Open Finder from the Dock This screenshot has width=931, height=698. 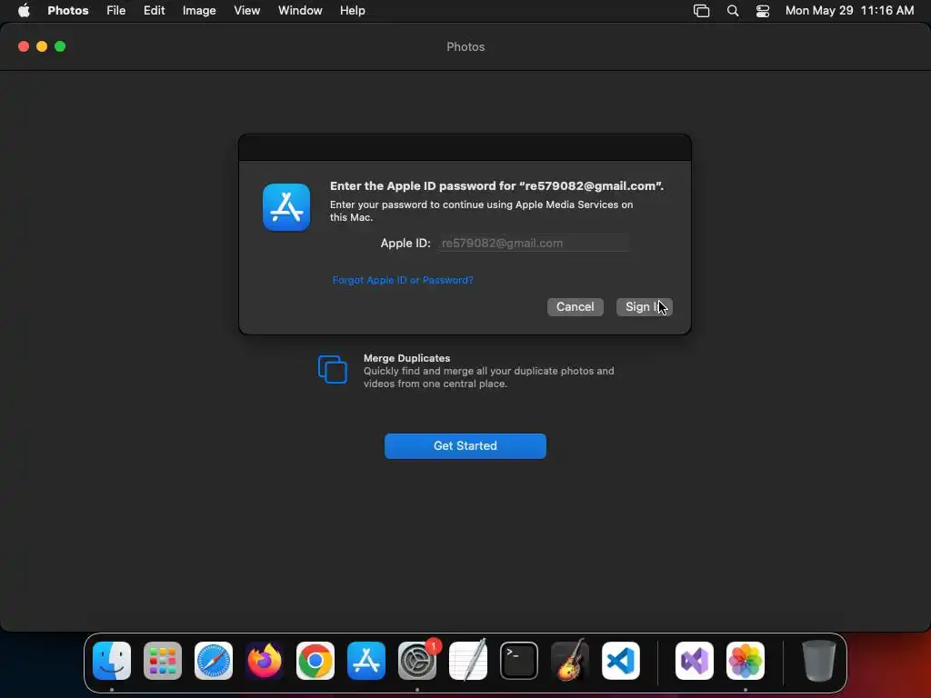coord(112,661)
